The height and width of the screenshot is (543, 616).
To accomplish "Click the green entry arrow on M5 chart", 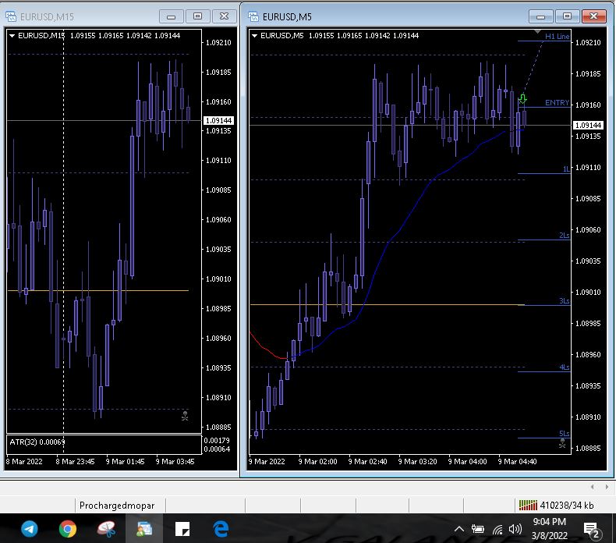I will [x=523, y=99].
